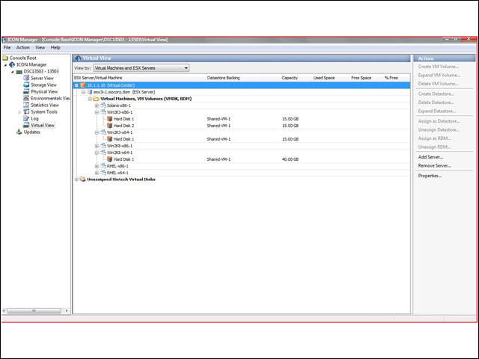Viewport: 479px width, 359px height.
Task: Collapse the Win2K3-x86-1 node
Action: (97, 112)
